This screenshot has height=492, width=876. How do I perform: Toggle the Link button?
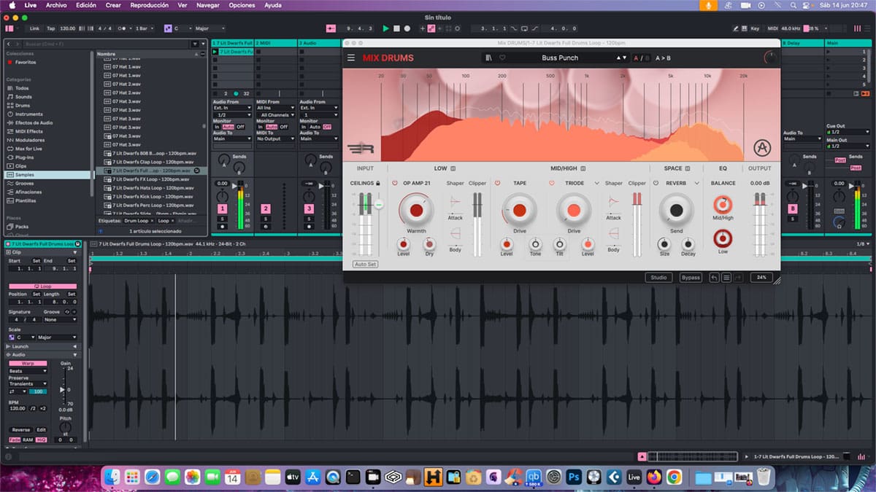pos(34,28)
